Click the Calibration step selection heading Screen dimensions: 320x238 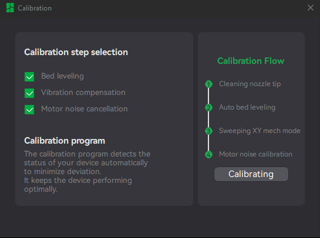pyautogui.click(x=76, y=52)
